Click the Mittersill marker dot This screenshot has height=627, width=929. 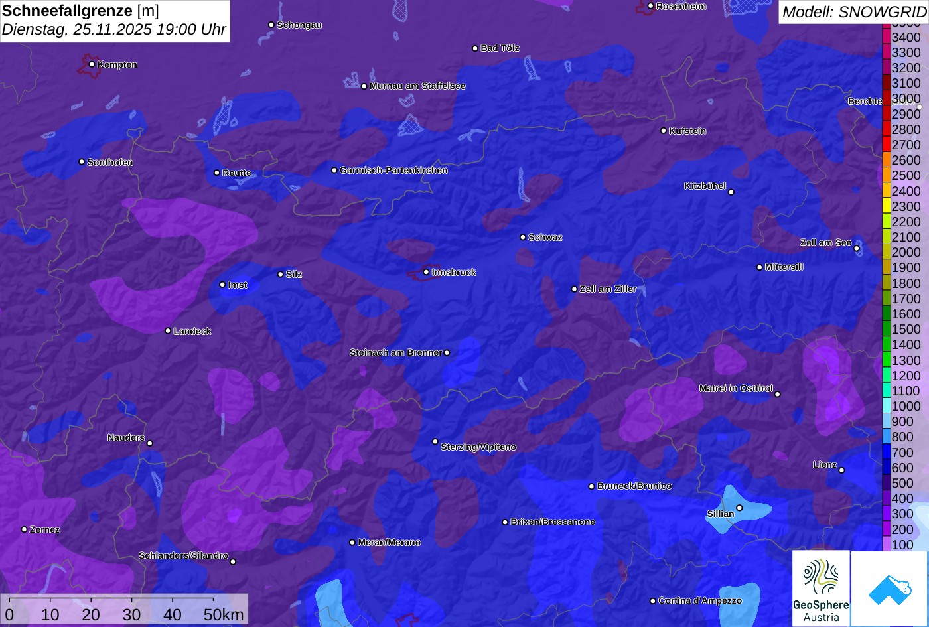[760, 267]
